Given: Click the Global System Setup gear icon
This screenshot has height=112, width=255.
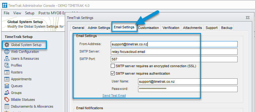Looking at the screenshot, I should tap(7, 45).
